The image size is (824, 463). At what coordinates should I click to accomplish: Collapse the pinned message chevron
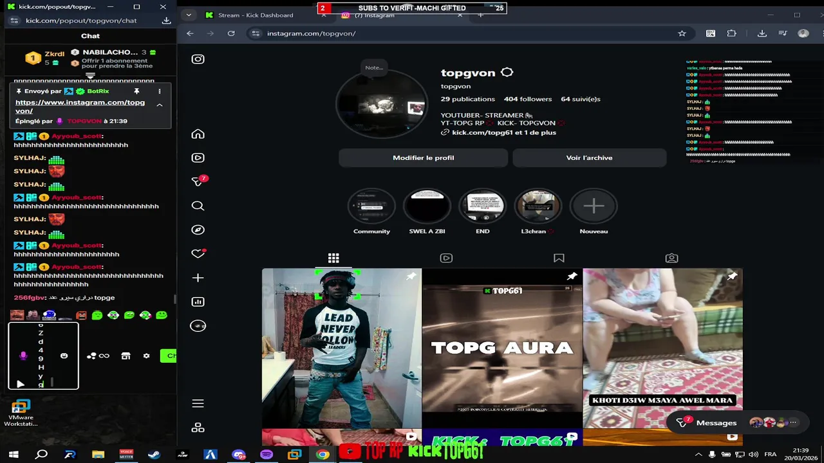click(x=159, y=105)
